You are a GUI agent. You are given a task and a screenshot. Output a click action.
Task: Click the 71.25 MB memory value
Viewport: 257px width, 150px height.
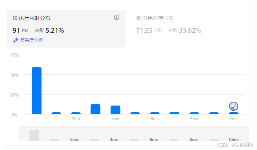(x=149, y=31)
